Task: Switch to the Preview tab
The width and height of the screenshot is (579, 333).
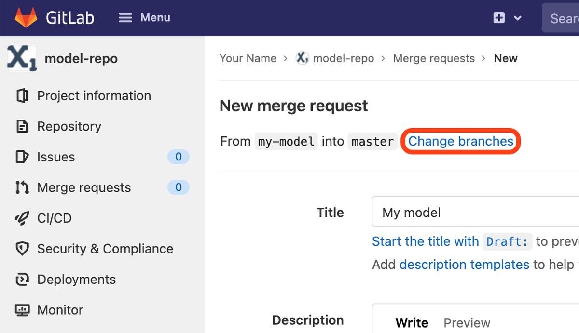Action: 467,323
